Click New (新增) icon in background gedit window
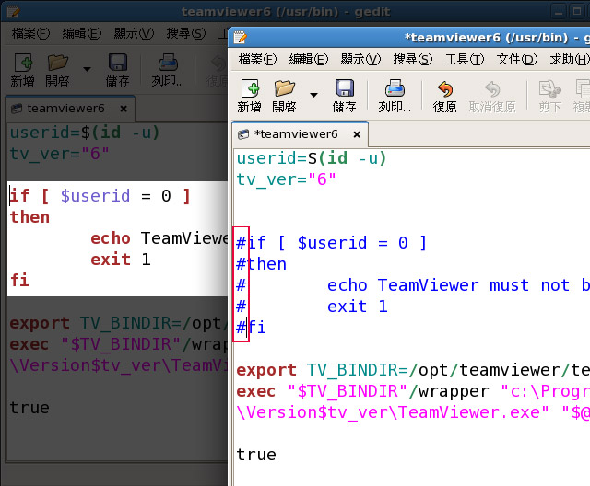The height and width of the screenshot is (486, 590). 23,63
